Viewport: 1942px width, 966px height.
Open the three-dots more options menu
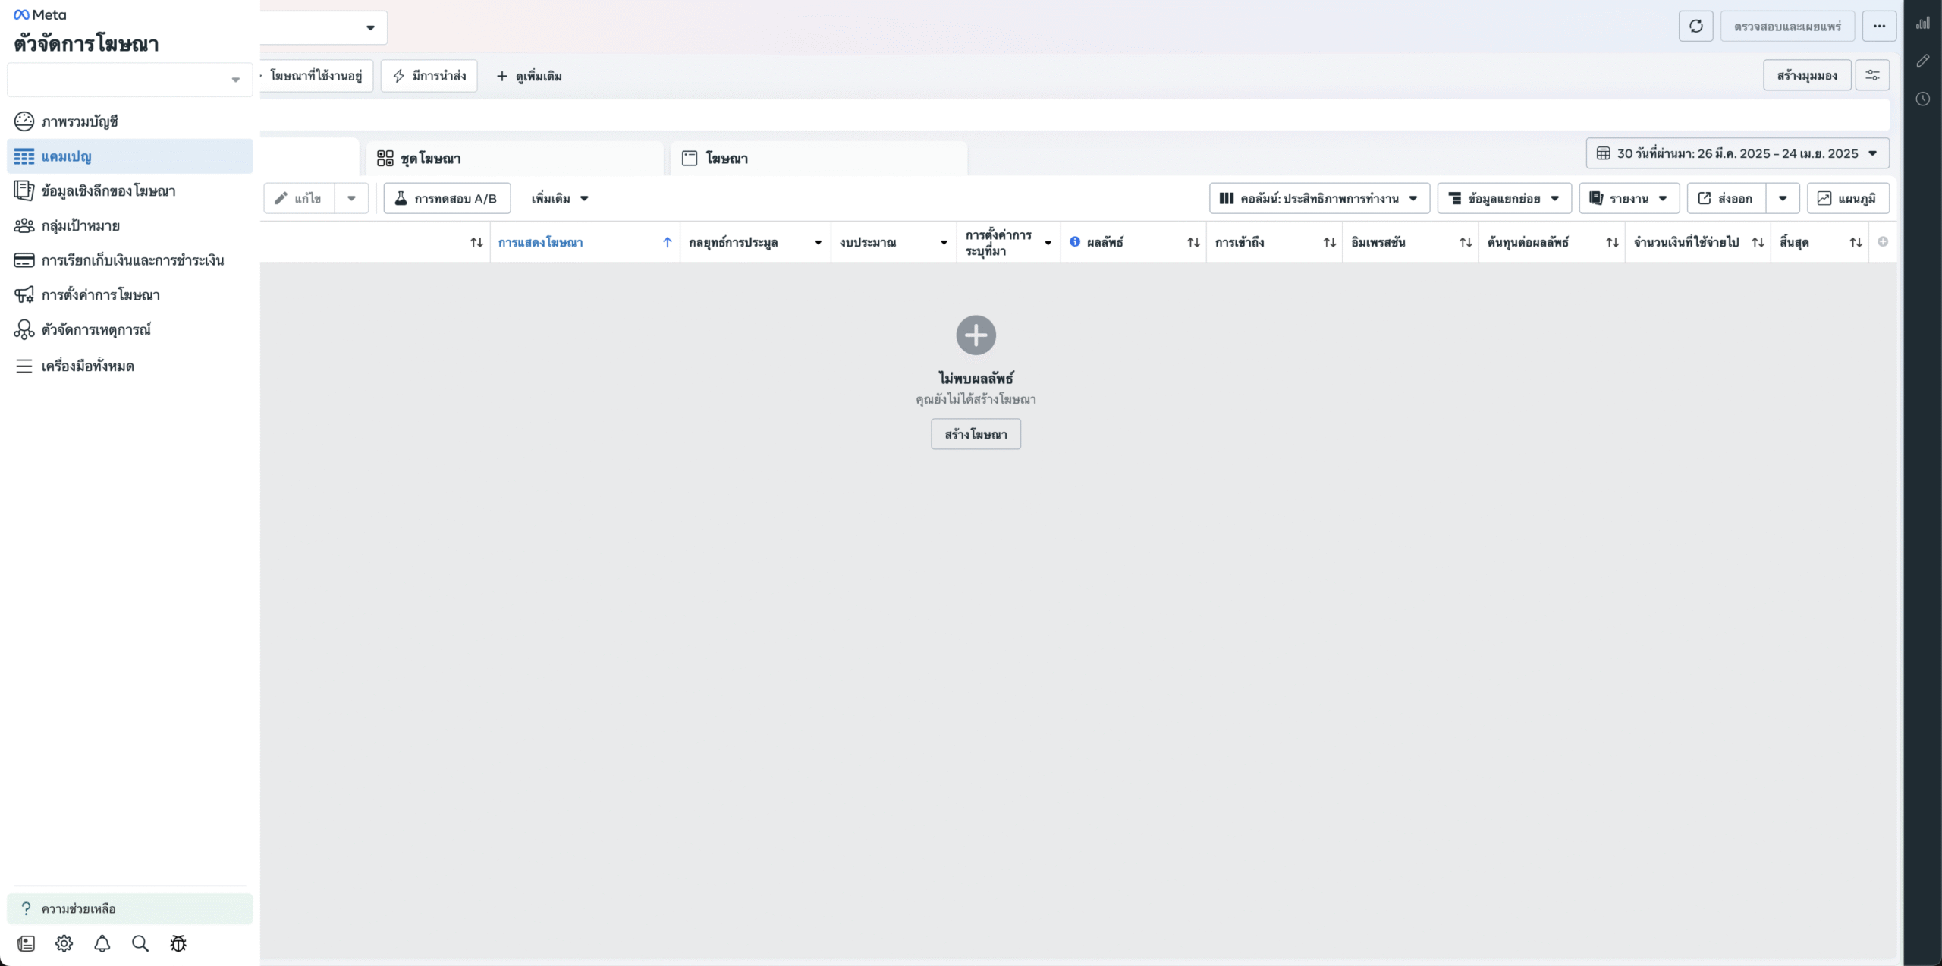point(1878,27)
